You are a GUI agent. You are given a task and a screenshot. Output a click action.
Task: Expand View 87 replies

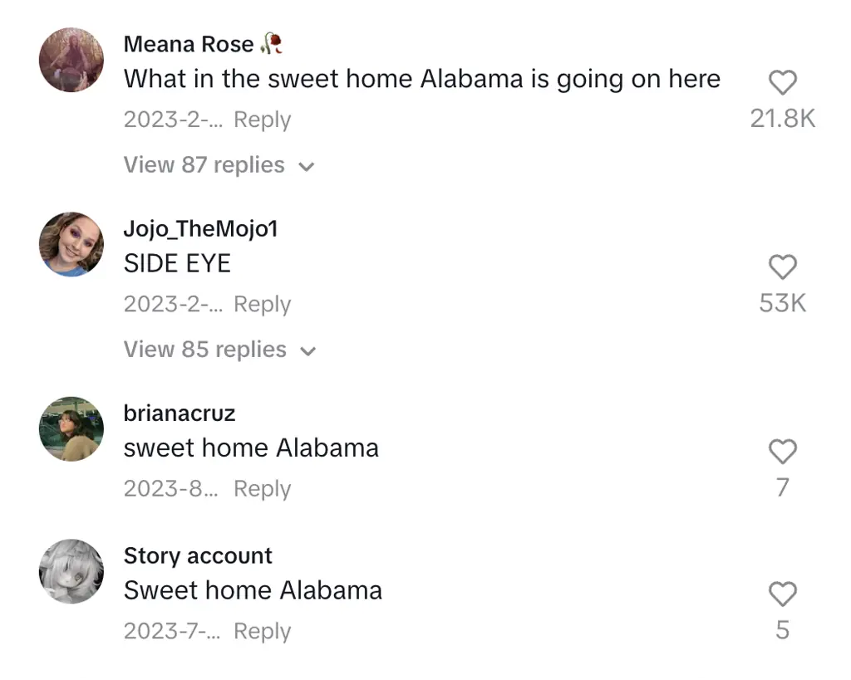pos(204,165)
